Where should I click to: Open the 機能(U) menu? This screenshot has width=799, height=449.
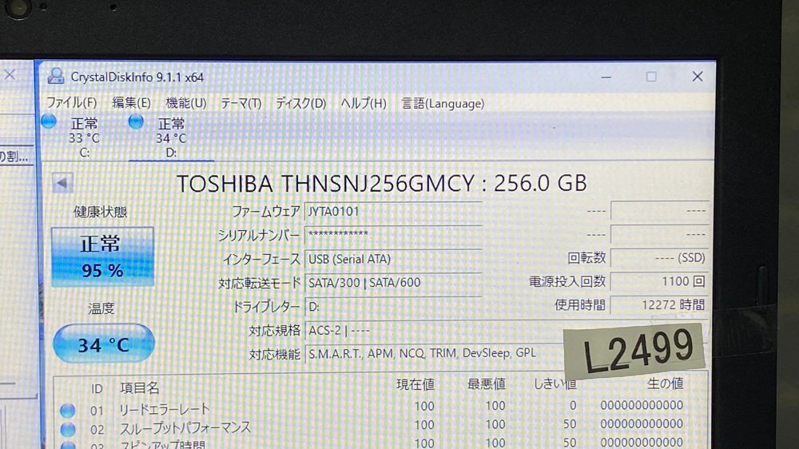click(x=186, y=103)
